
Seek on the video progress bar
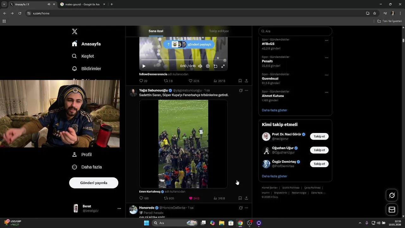184,60
